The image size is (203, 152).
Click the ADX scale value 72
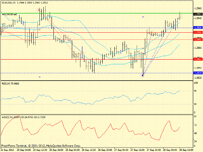pyautogui.click(x=195, y=125)
